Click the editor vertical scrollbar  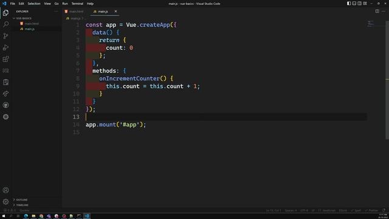click(x=387, y=80)
